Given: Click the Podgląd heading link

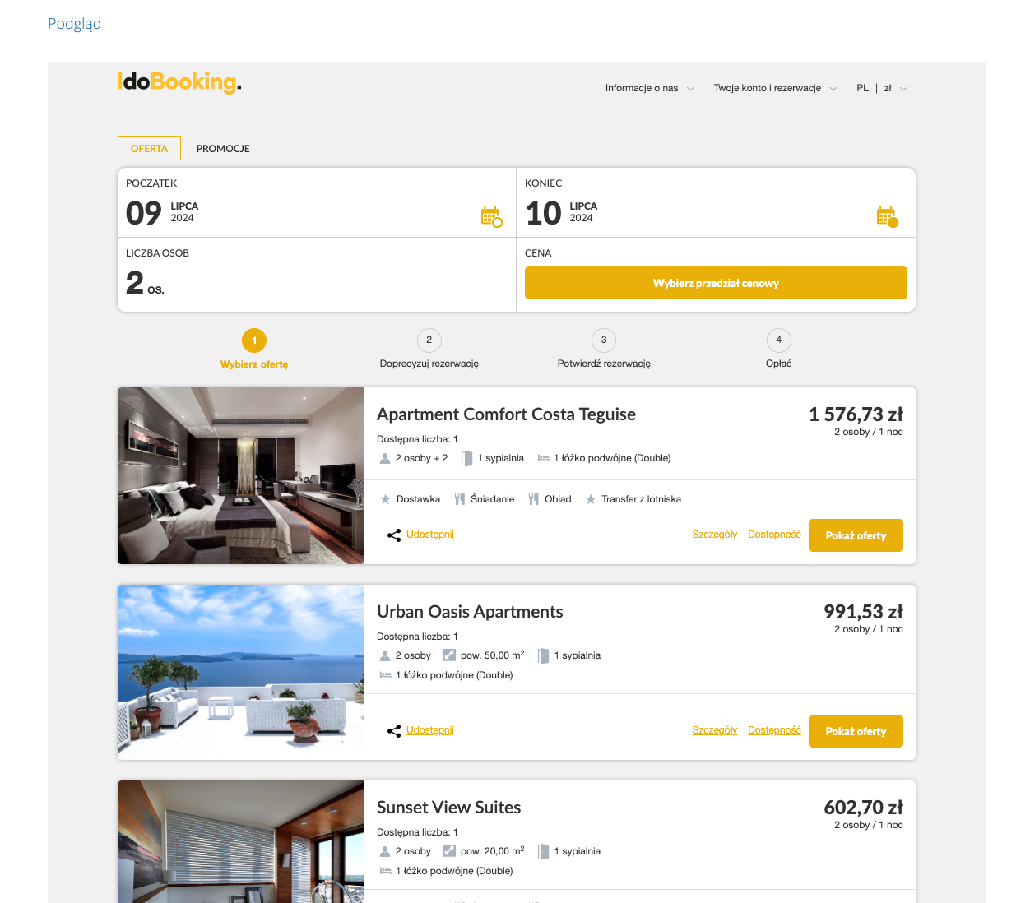Looking at the screenshot, I should click(74, 24).
